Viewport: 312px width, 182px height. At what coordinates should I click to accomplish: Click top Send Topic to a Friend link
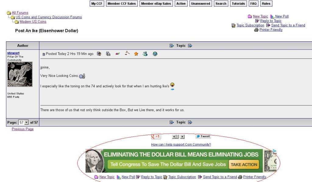[x=288, y=25]
